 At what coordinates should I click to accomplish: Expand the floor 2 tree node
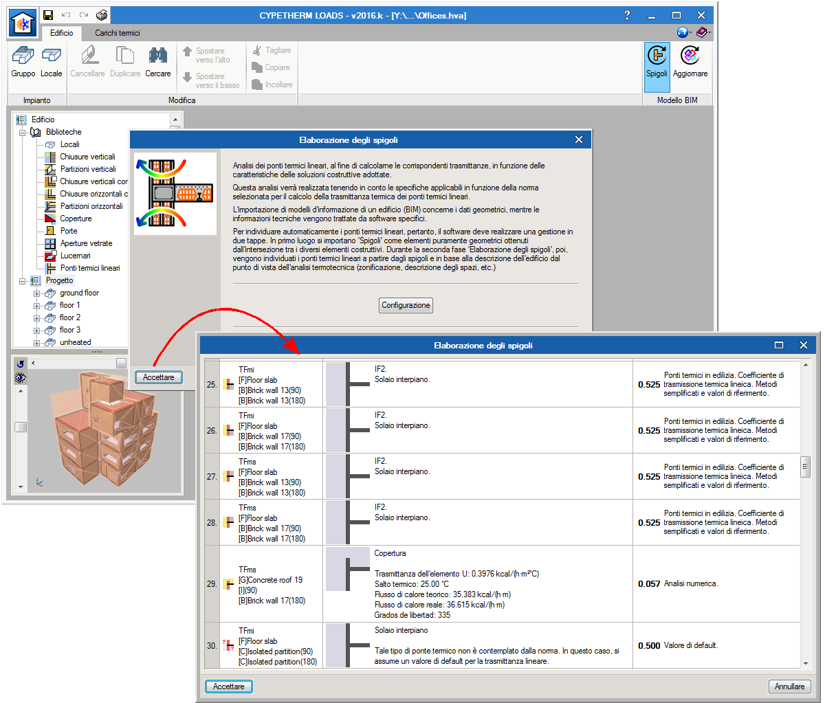[x=36, y=317]
